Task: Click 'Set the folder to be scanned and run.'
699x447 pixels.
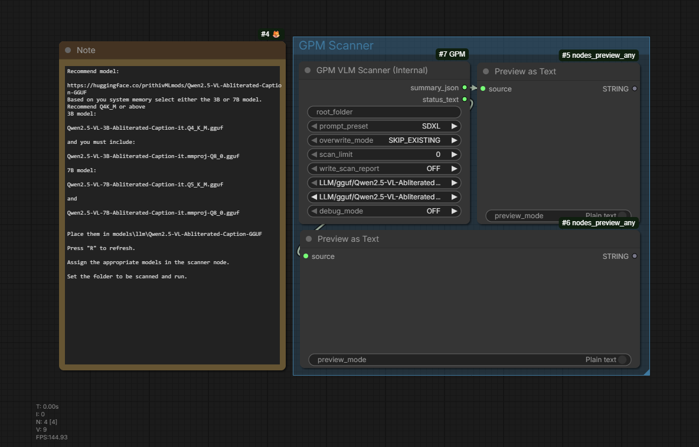Action: (x=127, y=277)
